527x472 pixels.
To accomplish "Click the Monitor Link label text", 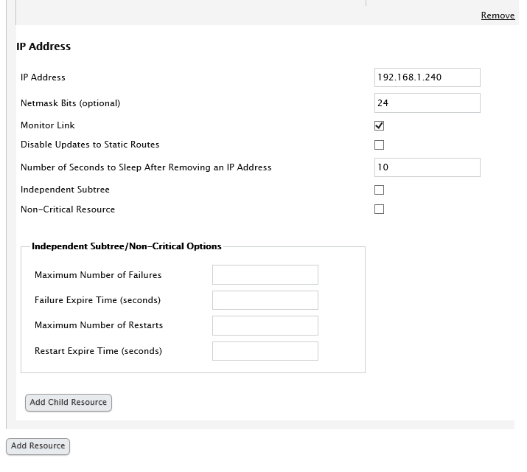I will (48, 125).
